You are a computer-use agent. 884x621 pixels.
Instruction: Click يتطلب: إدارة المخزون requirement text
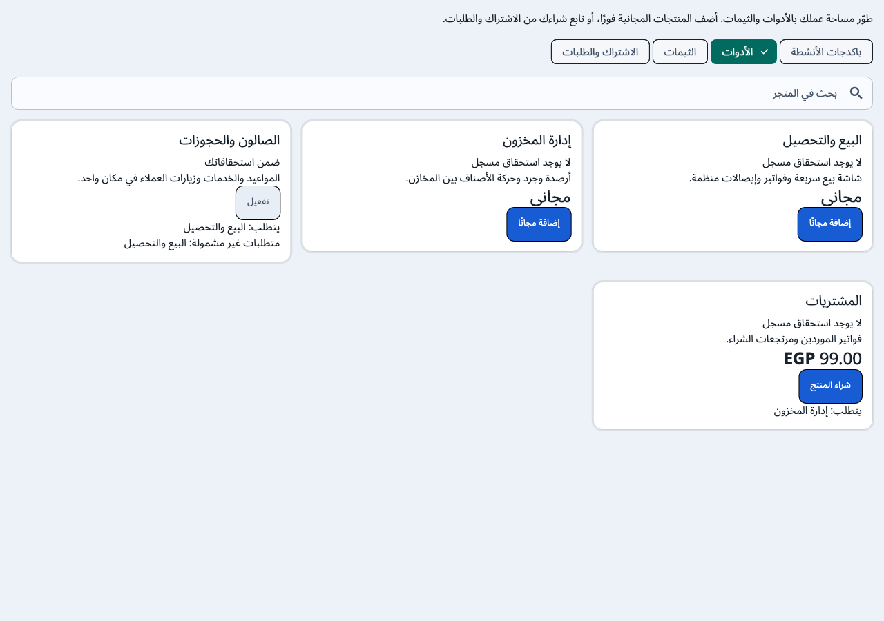point(818,411)
